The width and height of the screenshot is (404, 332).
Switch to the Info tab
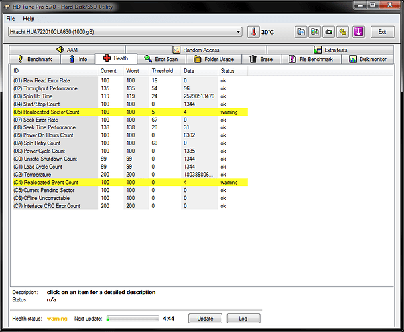click(x=78, y=59)
